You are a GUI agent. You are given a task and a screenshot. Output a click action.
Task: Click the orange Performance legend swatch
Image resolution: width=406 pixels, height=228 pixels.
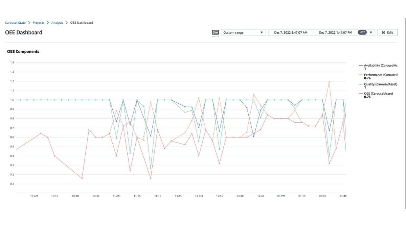(x=361, y=75)
